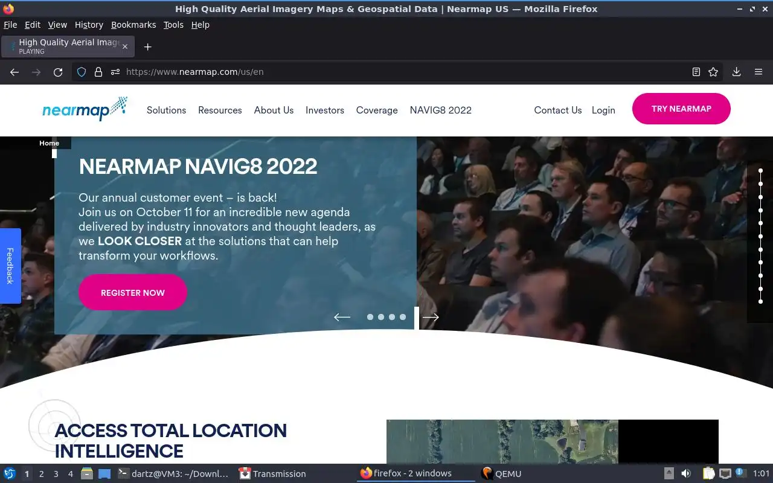Open the View menu

pyautogui.click(x=57, y=25)
